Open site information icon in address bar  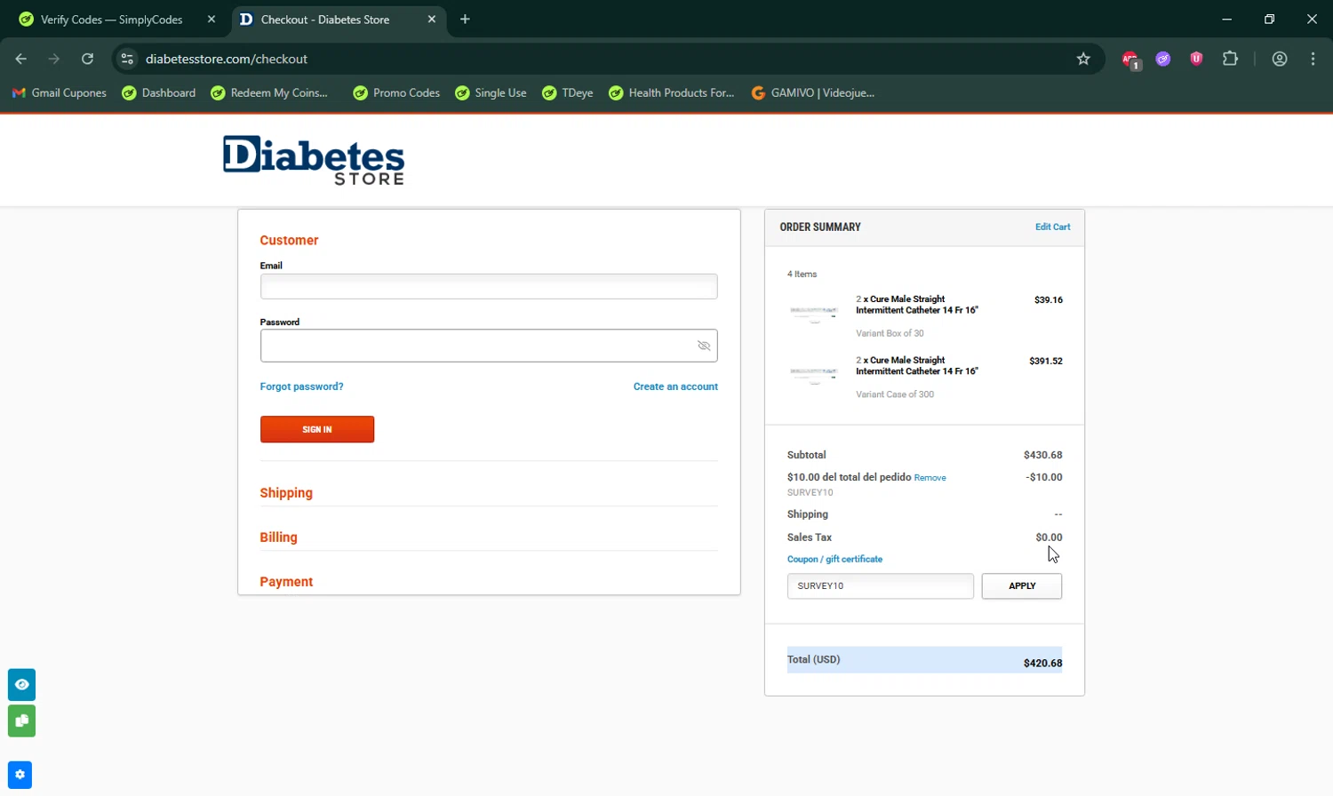tap(127, 59)
